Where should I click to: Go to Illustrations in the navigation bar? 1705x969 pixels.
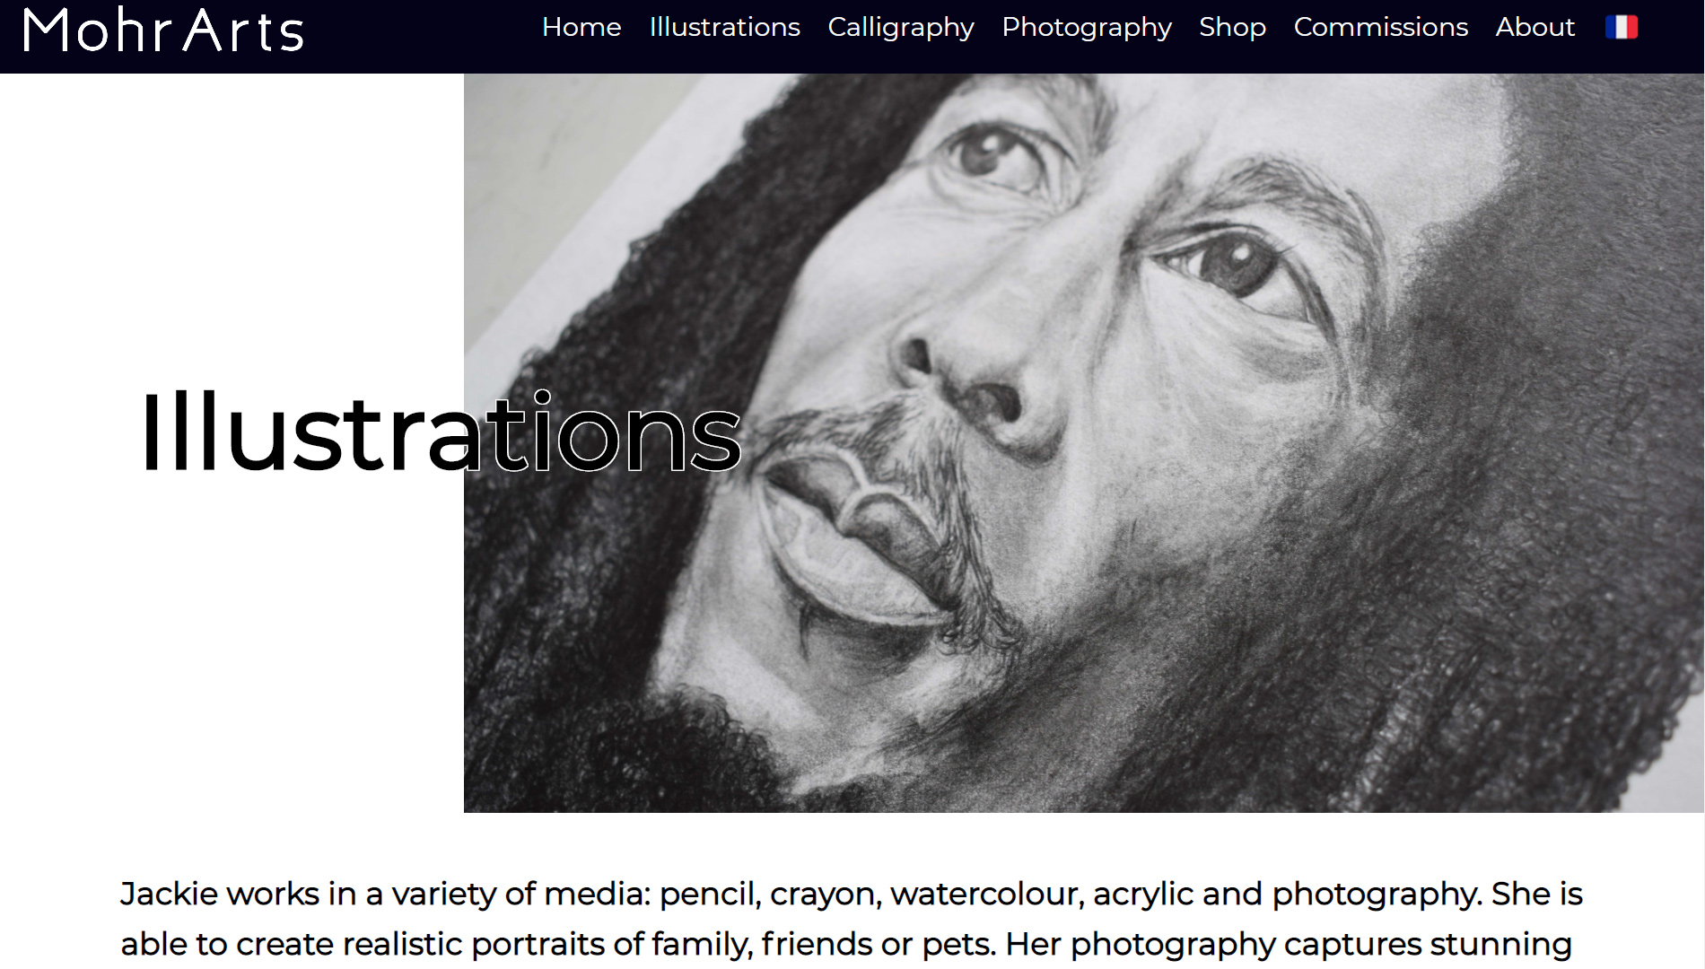point(724,27)
